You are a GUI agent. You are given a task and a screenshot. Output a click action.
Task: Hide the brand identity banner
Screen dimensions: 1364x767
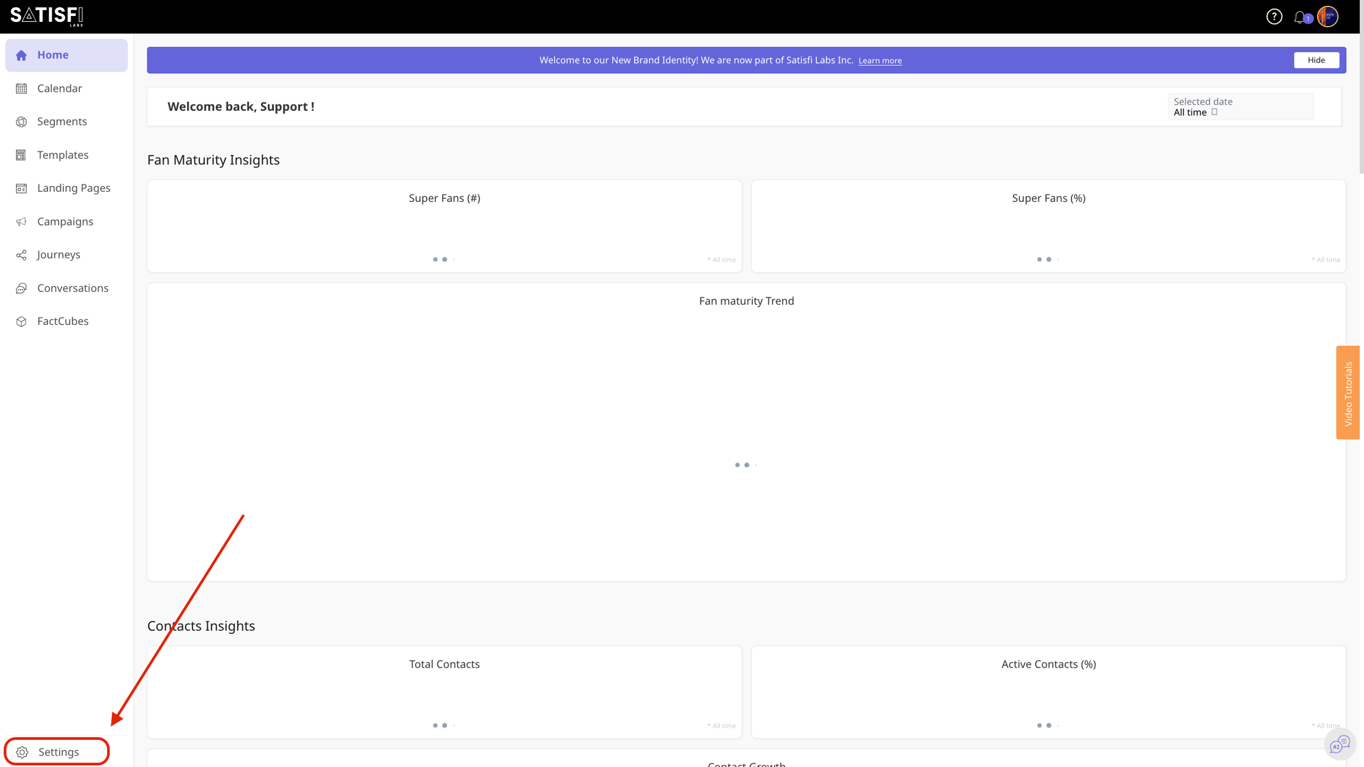[x=1315, y=60]
